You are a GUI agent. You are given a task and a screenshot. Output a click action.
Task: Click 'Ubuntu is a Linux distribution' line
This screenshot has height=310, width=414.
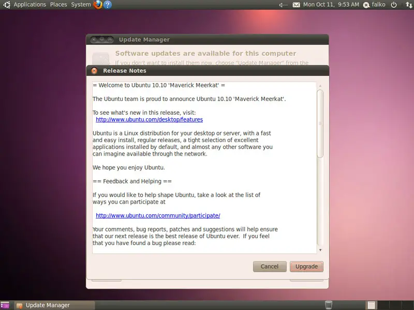182,133
